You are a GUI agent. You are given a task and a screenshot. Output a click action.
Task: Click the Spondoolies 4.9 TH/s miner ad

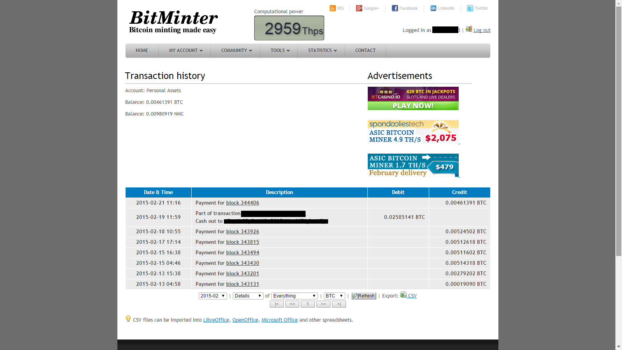coord(413,132)
